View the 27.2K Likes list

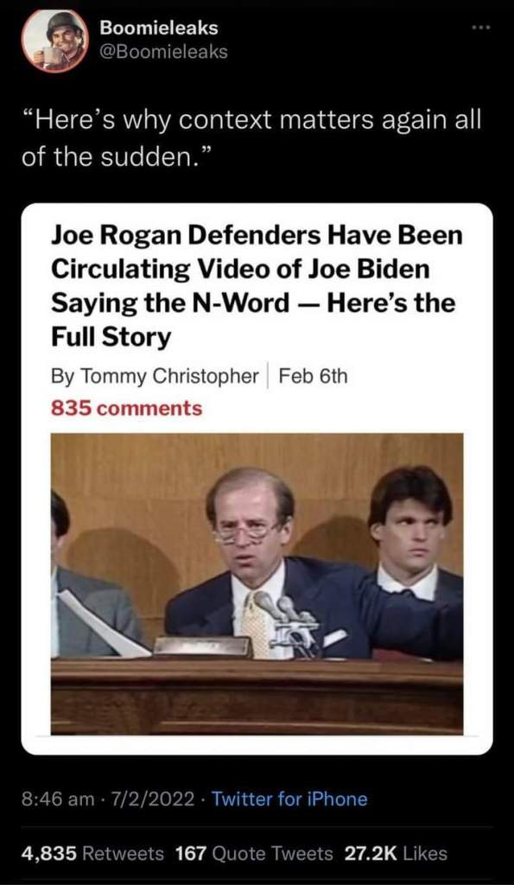(x=396, y=853)
